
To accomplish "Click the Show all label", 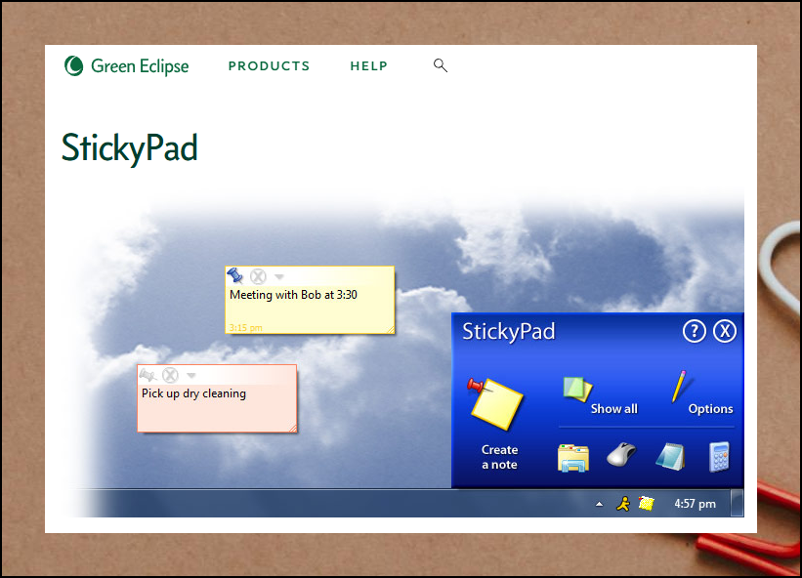I will click(614, 409).
